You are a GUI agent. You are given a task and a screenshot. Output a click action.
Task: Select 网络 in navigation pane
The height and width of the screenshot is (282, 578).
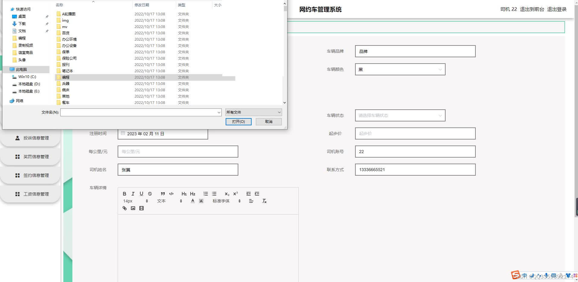tap(20, 101)
